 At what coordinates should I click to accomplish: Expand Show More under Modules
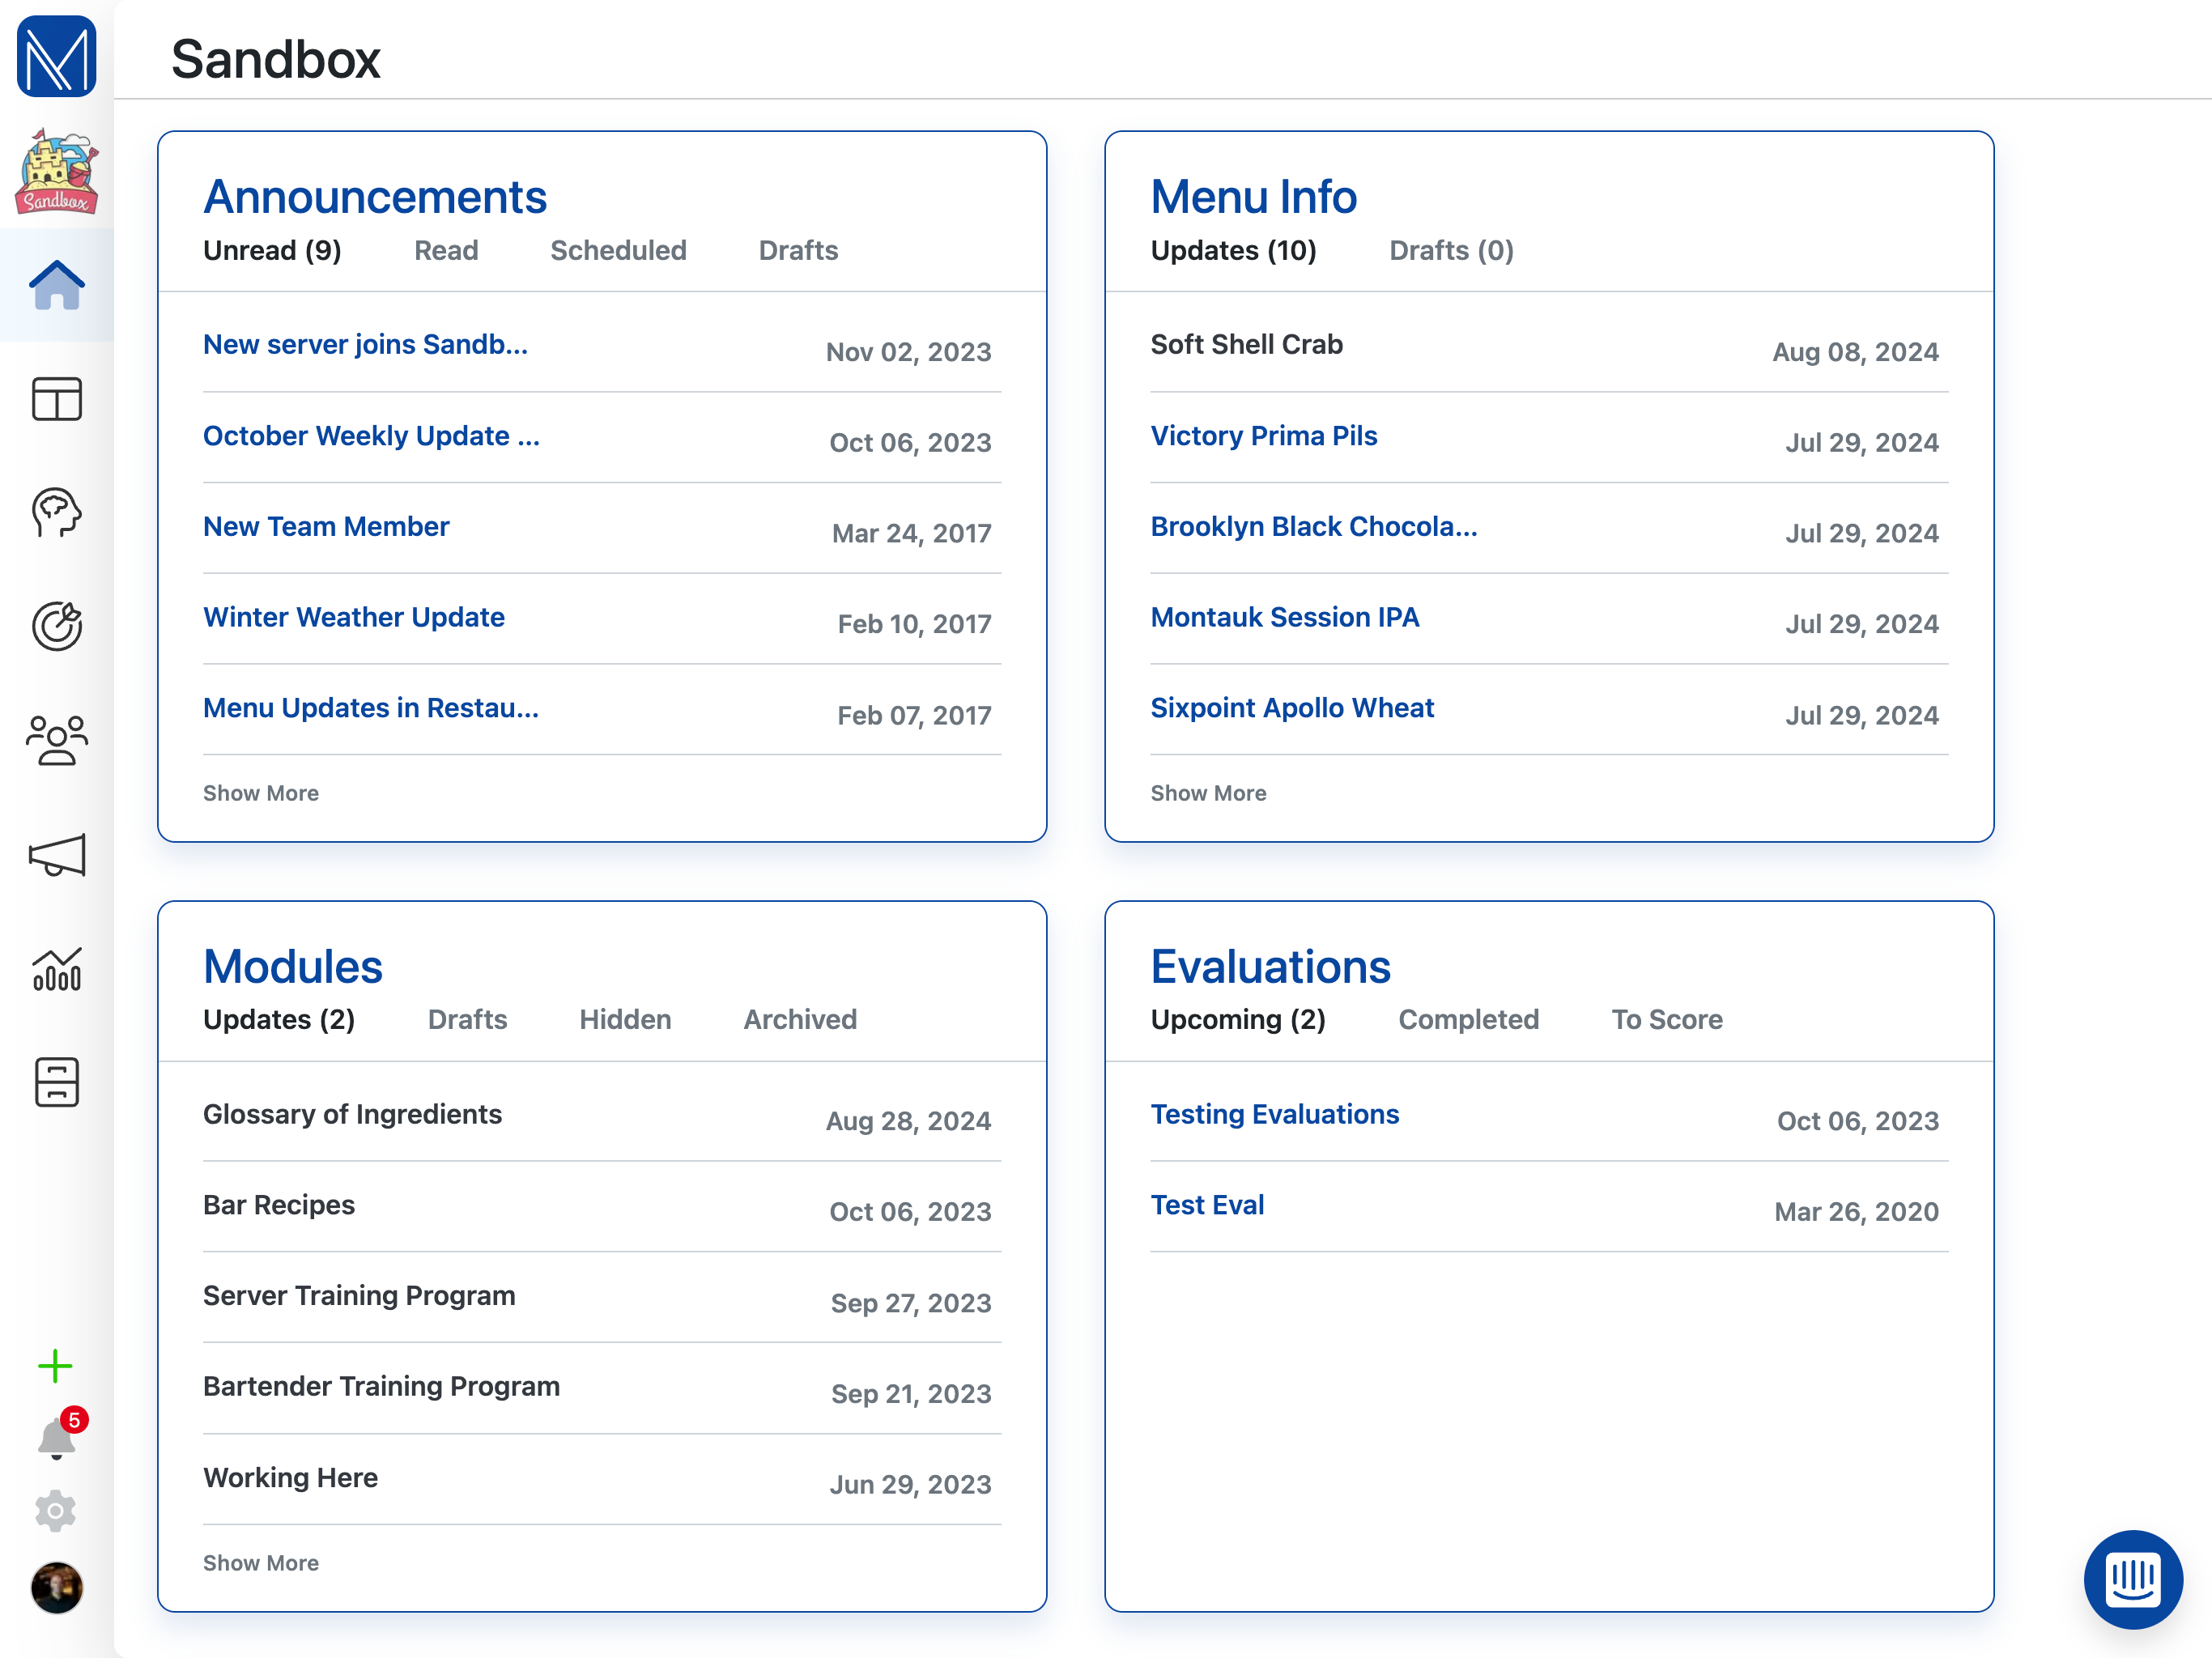click(x=261, y=1563)
